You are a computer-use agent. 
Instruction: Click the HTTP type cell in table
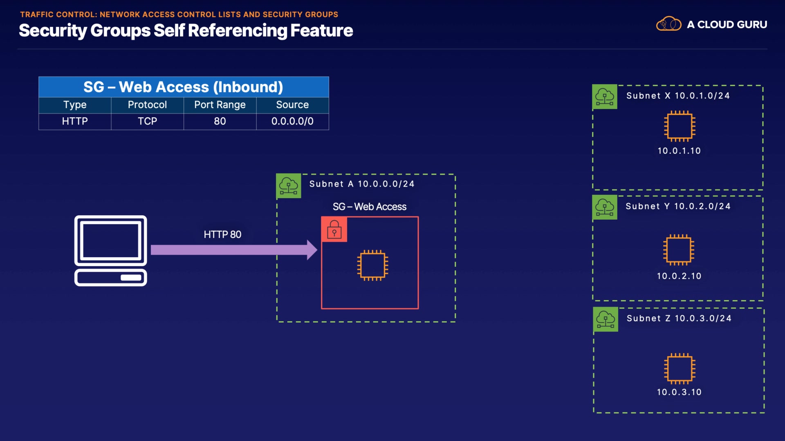click(x=75, y=121)
